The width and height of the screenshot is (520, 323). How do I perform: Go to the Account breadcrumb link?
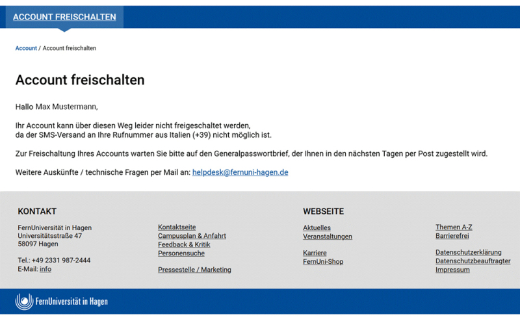coord(26,48)
